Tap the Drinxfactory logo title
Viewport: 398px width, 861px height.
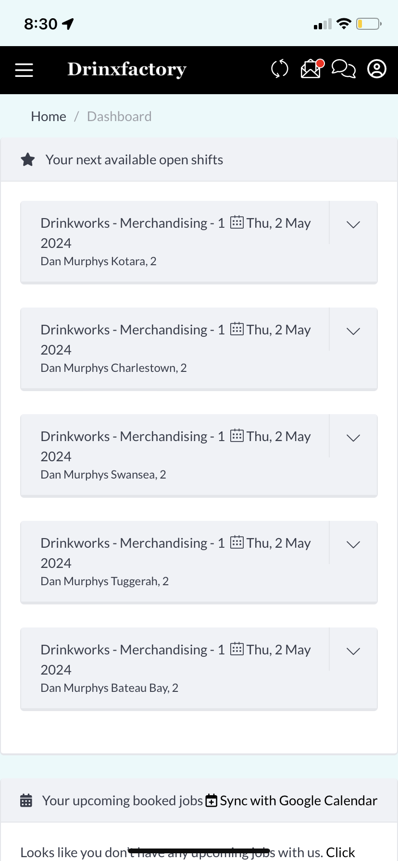pos(127,69)
